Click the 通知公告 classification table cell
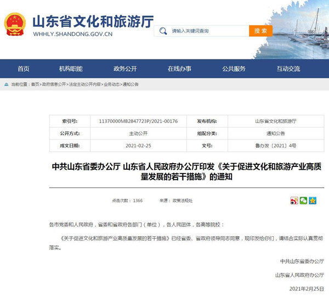 276,133
